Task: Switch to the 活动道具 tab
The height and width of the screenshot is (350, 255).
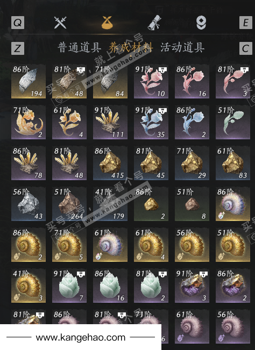Action: click(x=182, y=47)
